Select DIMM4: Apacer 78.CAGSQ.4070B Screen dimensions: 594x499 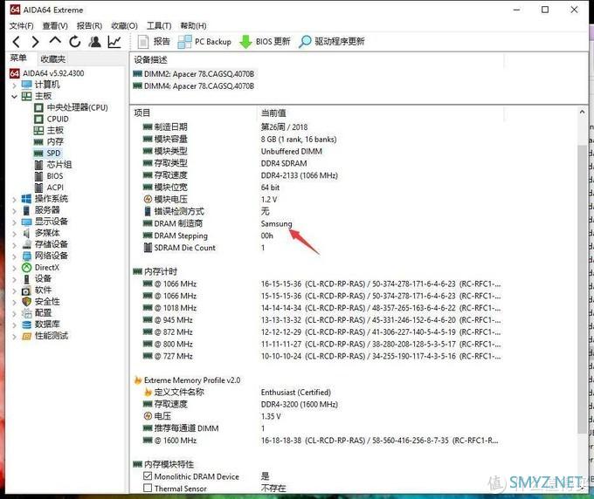[x=194, y=86]
